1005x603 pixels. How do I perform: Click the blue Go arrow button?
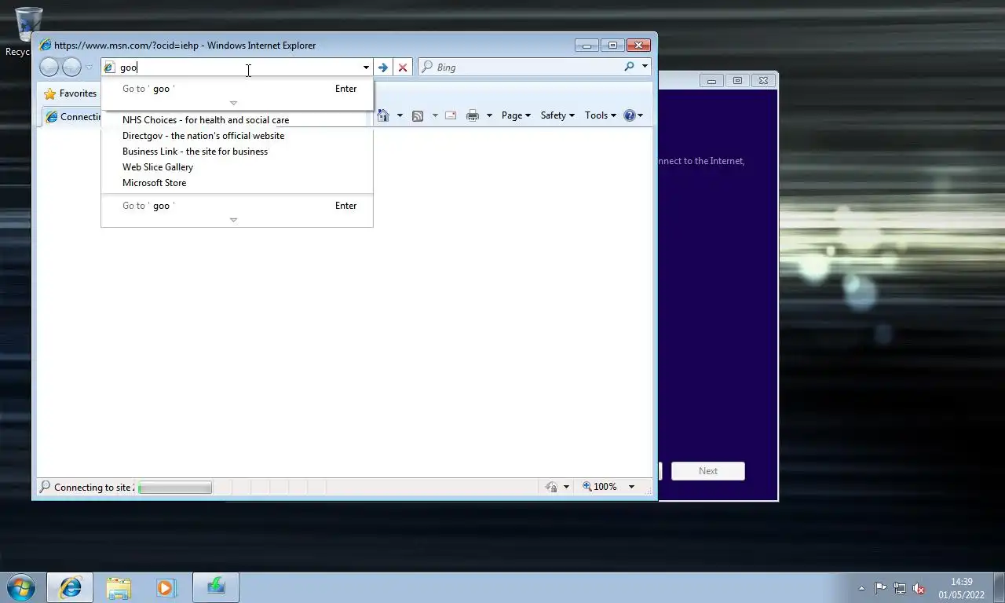382,68
